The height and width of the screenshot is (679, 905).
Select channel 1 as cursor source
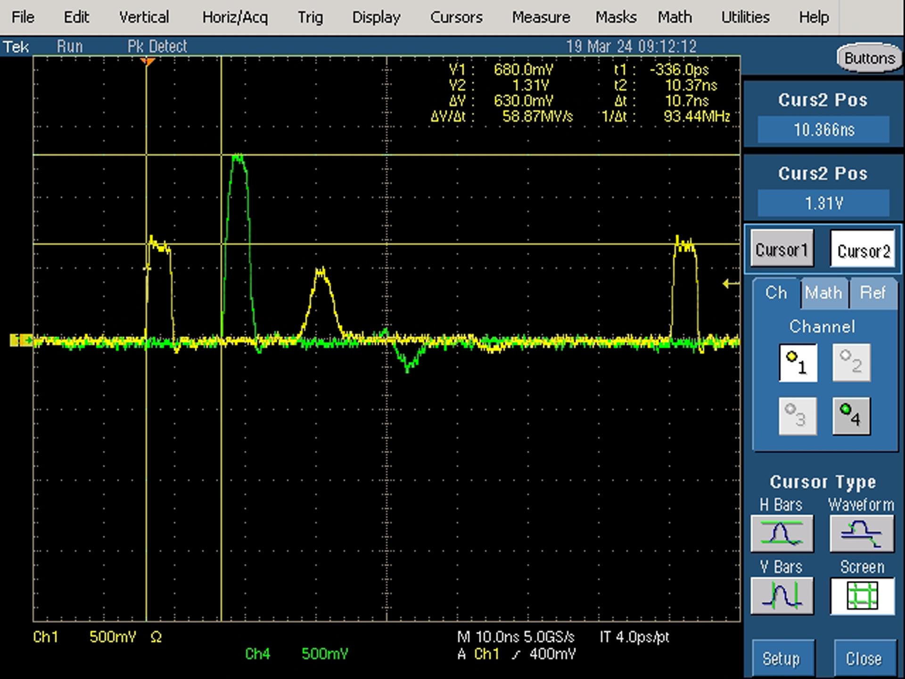798,363
